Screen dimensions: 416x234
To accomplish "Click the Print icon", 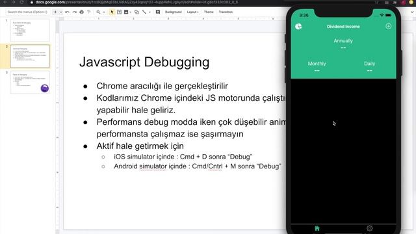I will tap(82, 12).
